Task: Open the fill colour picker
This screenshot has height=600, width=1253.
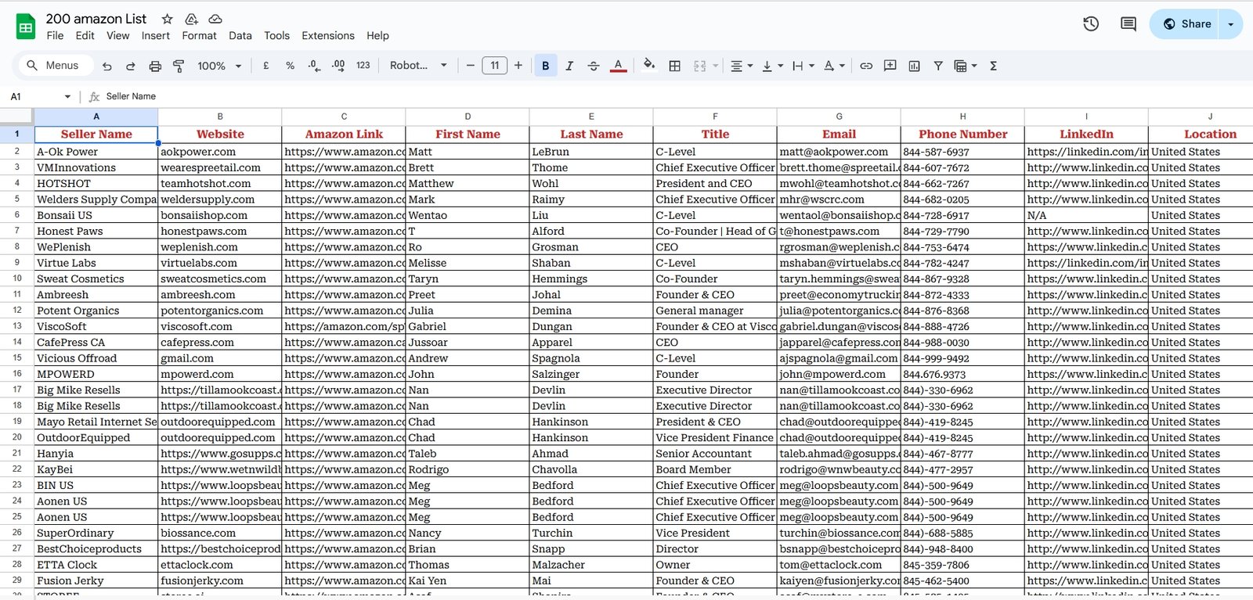Action: click(648, 66)
